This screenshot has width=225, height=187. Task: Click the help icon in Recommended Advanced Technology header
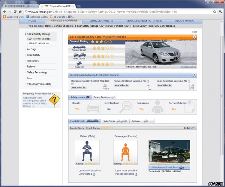coord(194,75)
